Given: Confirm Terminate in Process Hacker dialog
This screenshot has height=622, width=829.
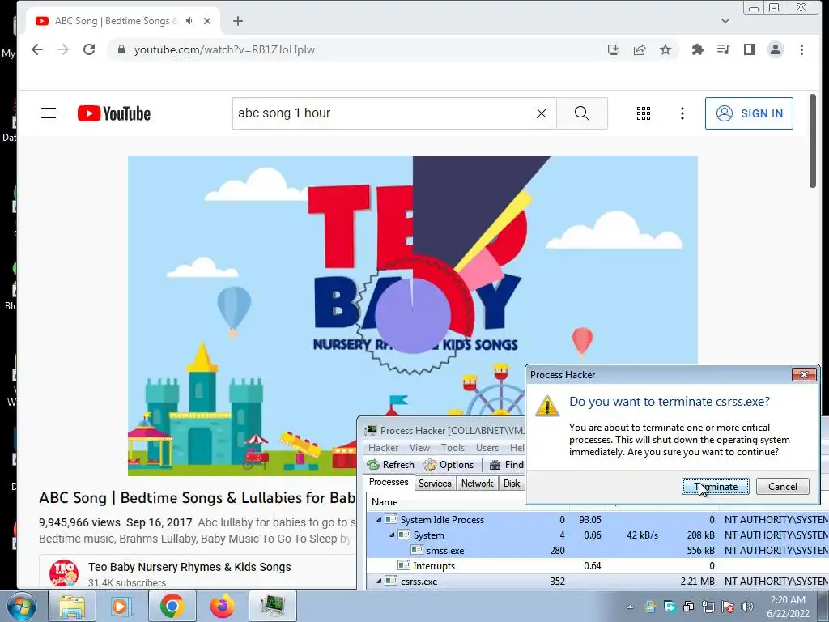Looking at the screenshot, I should tap(716, 487).
